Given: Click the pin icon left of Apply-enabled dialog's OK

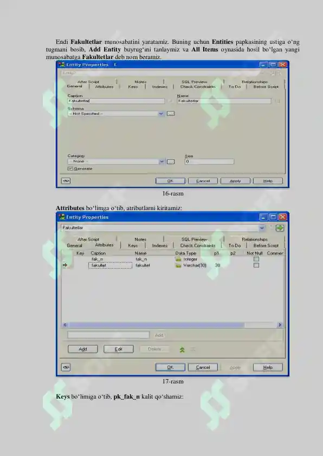Looking at the screenshot, I should coord(66,181).
